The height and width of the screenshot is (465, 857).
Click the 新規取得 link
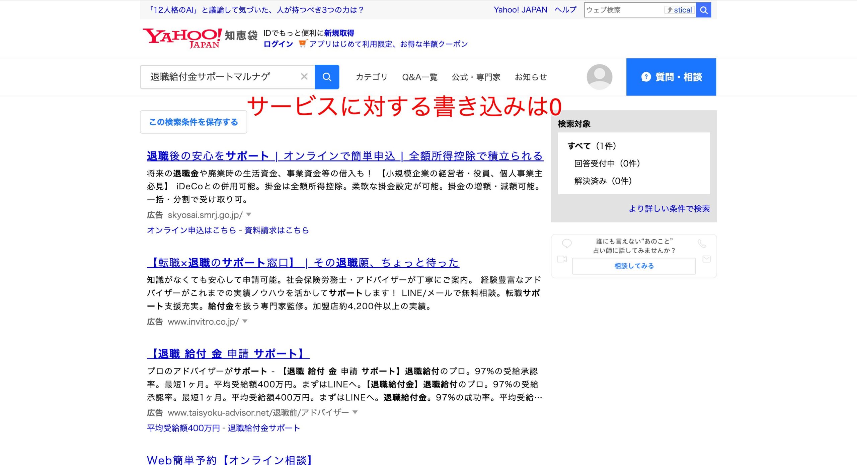339,33
